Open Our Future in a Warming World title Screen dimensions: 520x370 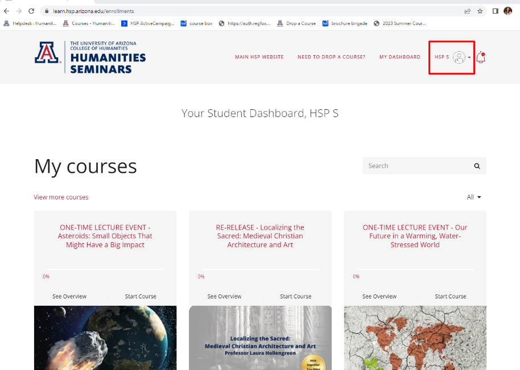pyautogui.click(x=415, y=236)
